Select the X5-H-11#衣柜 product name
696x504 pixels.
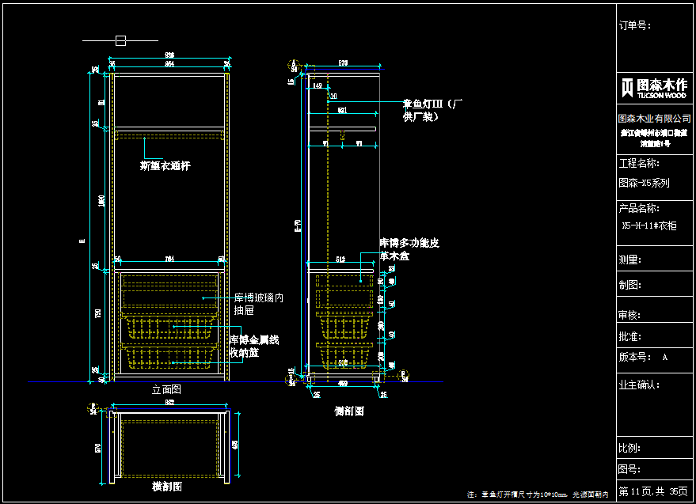[x=649, y=225]
